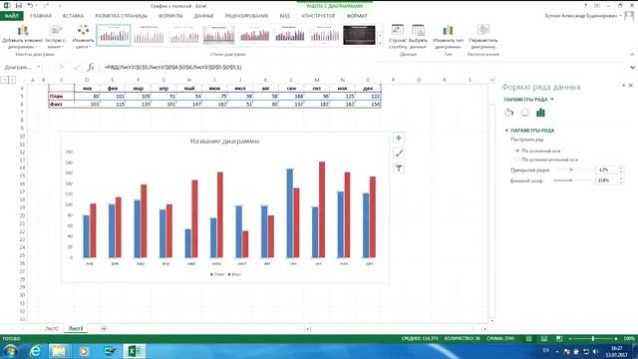The height and width of the screenshot is (359, 638).
Task: Click outline level 2 button above the row headers
Action: click(x=12, y=80)
